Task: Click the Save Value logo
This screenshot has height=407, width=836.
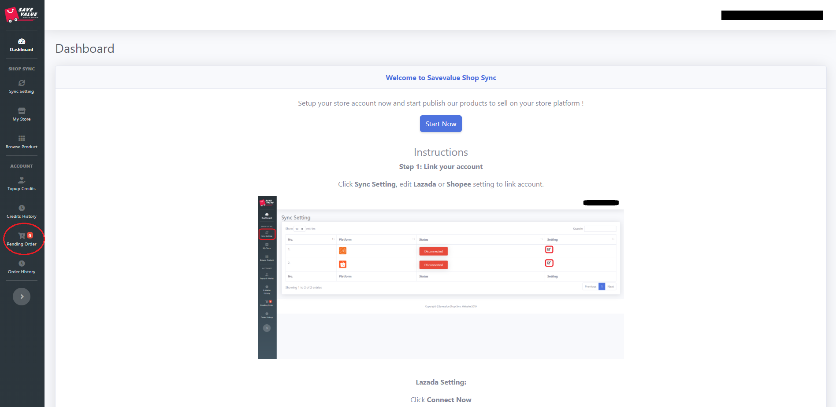Action: (22, 15)
